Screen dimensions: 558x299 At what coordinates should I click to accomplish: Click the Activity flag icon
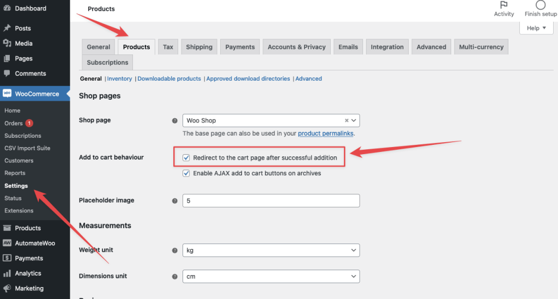504,5
